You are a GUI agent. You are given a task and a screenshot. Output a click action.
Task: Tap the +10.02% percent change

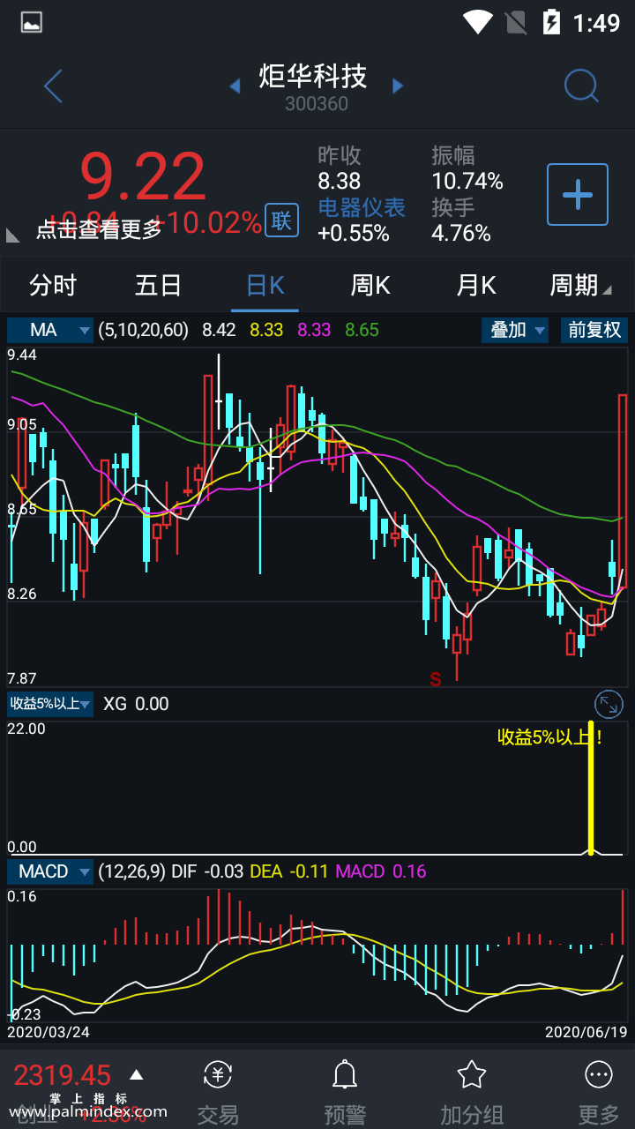coord(208,222)
